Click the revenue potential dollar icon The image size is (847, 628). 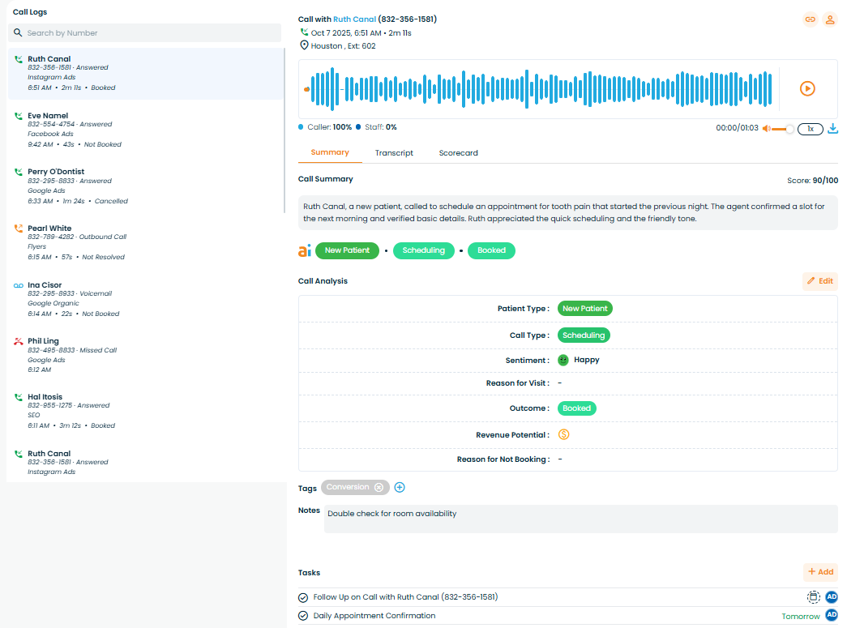pos(564,434)
